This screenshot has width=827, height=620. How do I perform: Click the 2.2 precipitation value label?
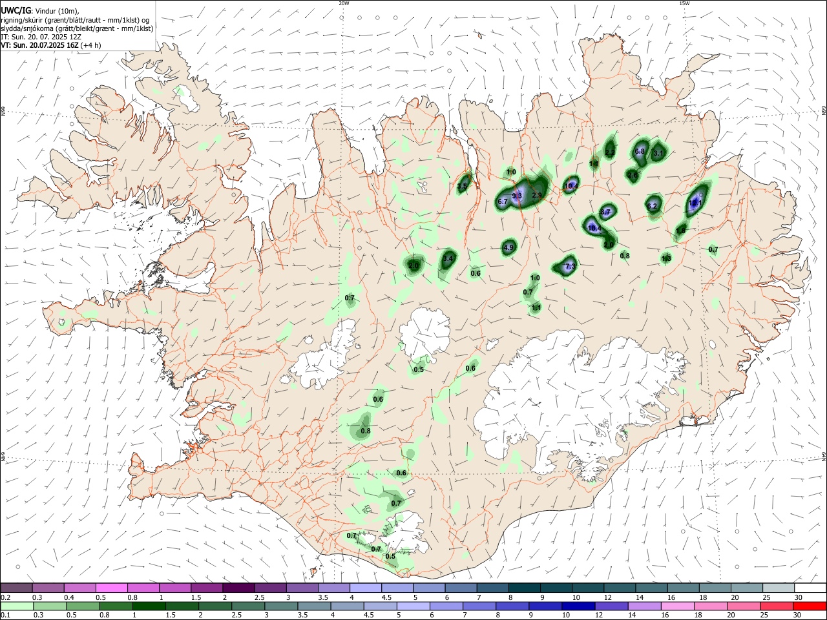click(x=610, y=152)
